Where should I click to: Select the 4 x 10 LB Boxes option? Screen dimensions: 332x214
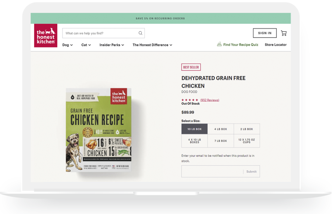coord(195,141)
